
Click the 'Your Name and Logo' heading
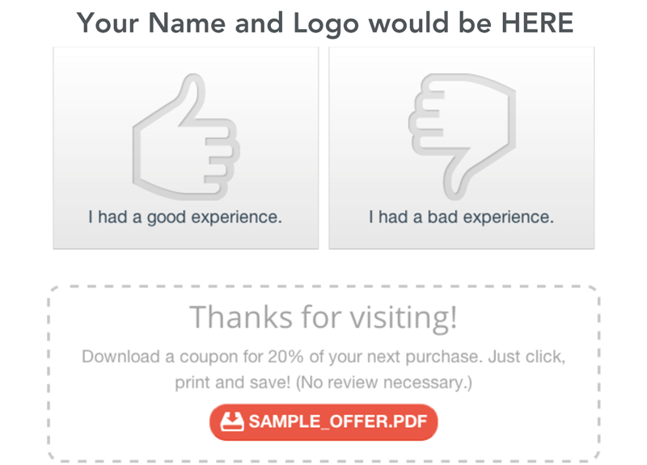click(325, 23)
